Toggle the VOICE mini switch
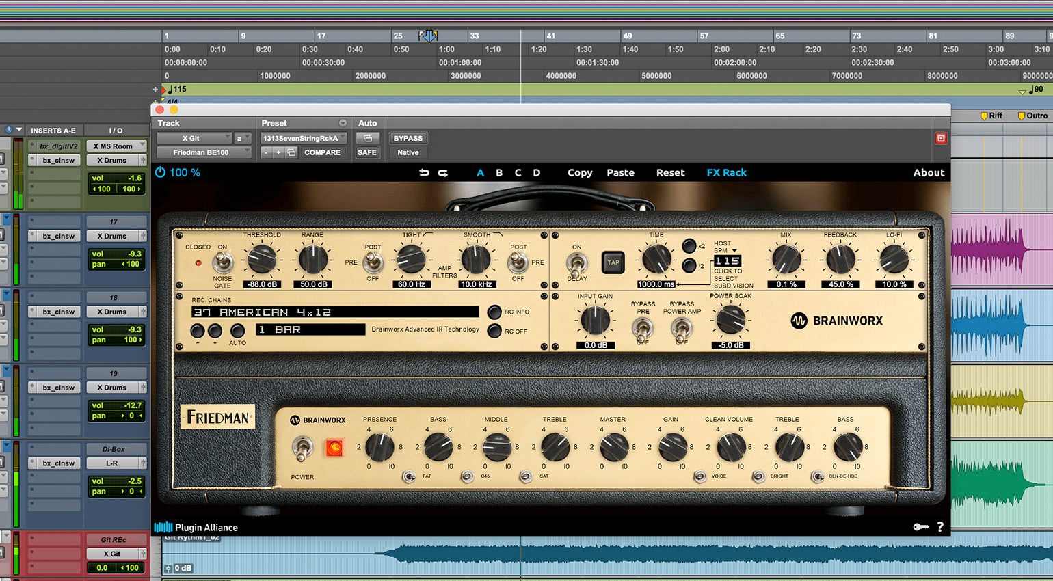Image resolution: width=1053 pixels, height=581 pixels. tap(700, 476)
